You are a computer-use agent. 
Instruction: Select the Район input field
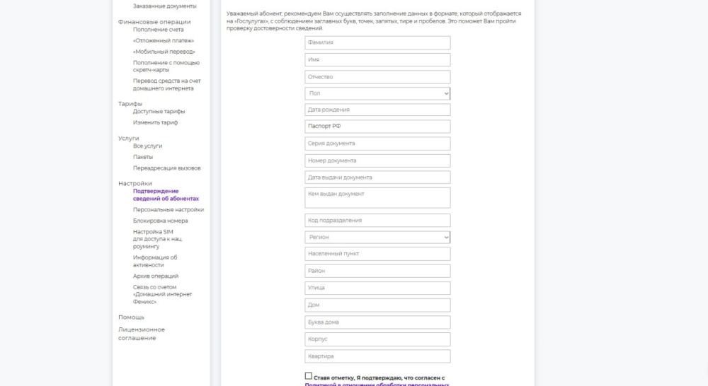pyautogui.click(x=377, y=271)
